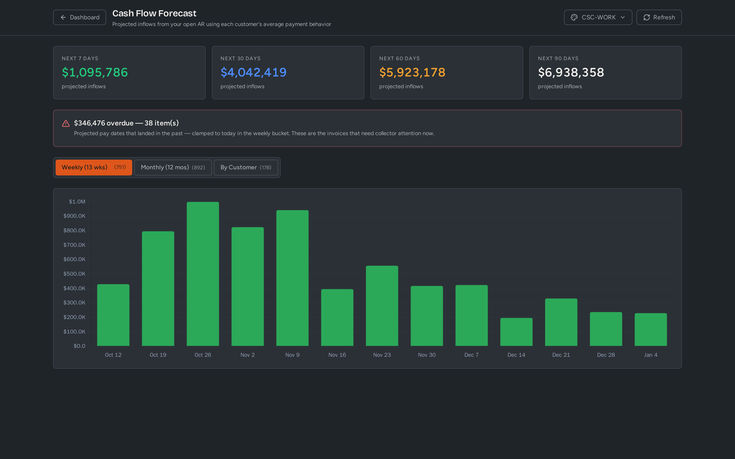
Task: Click the Nov 2 bar in chart
Action: point(248,286)
